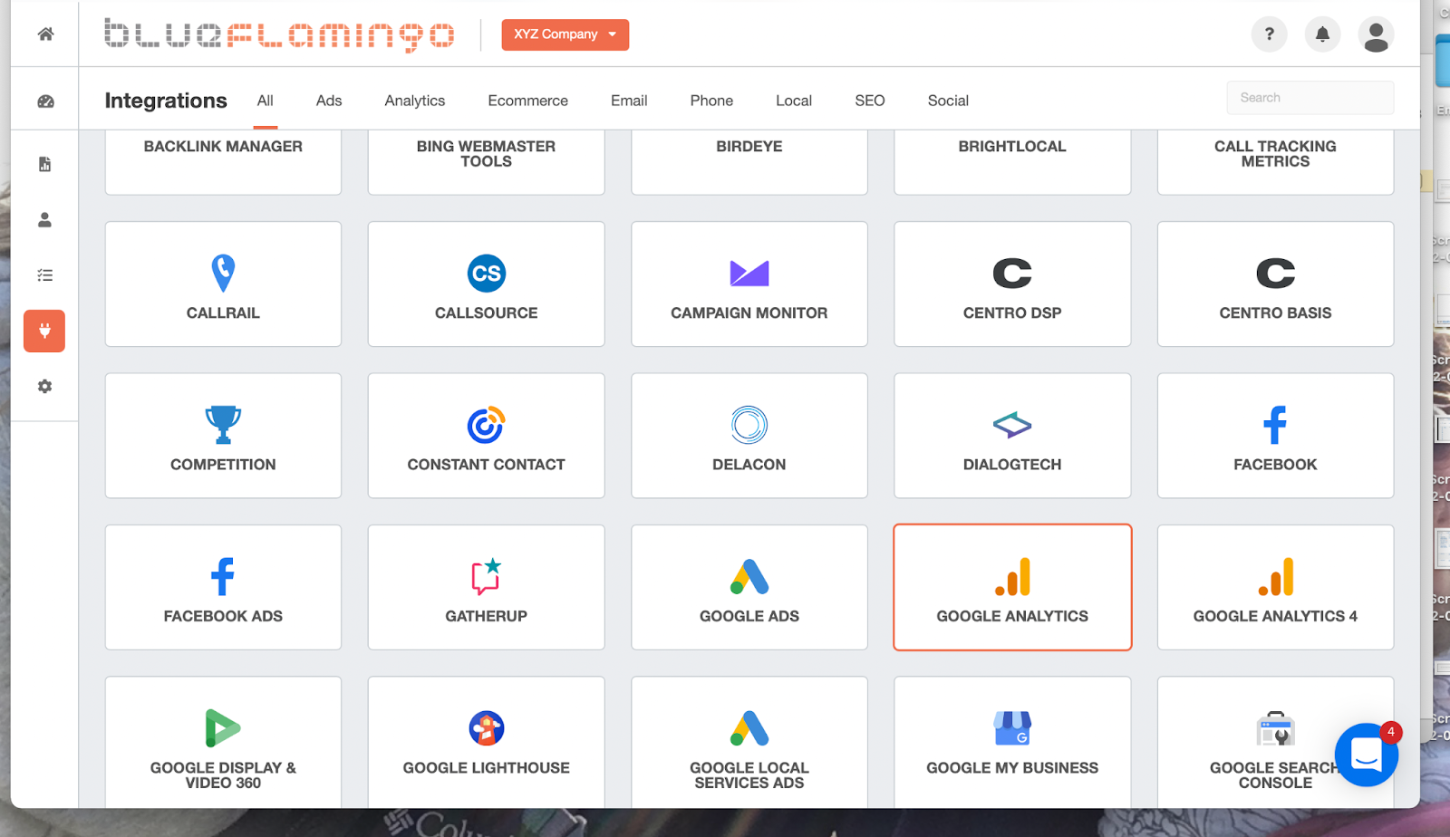Viewport: 1450px width, 837px height.
Task: Click the Google Analytics 4 bar icon
Action: (x=1276, y=576)
